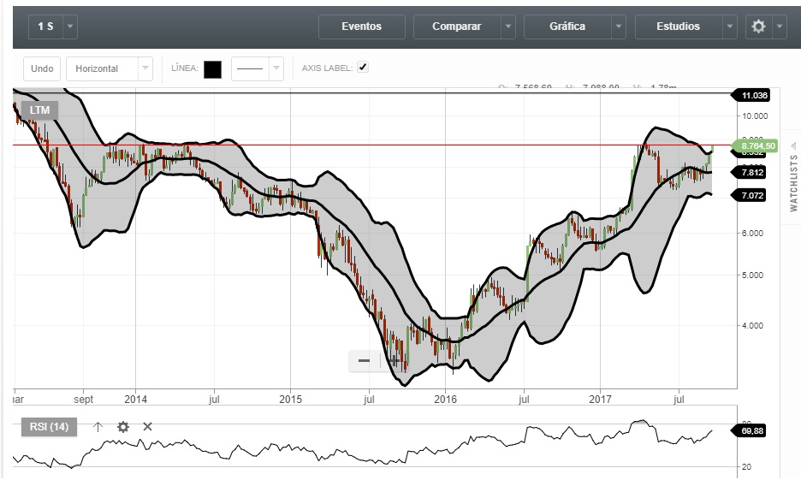
Task: Click the Comparar button
Action: point(456,27)
